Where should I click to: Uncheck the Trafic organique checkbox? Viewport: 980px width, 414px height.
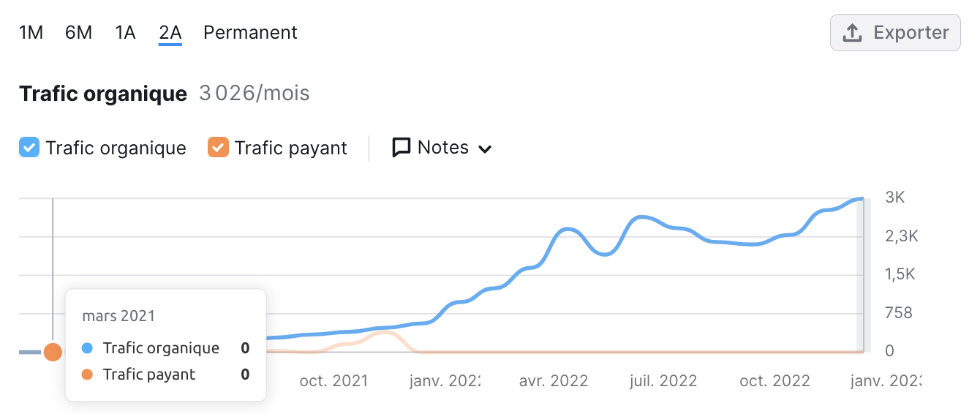(29, 148)
